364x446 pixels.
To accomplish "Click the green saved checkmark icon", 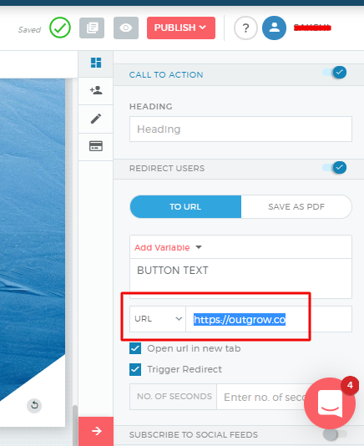I will click(x=60, y=28).
